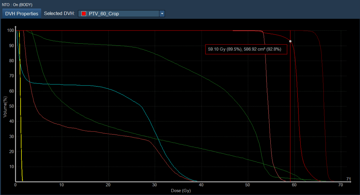Image resolution: width=360 pixels, height=195 pixels.
Task: Select the white marker point on the curve
Action: tap(290, 41)
